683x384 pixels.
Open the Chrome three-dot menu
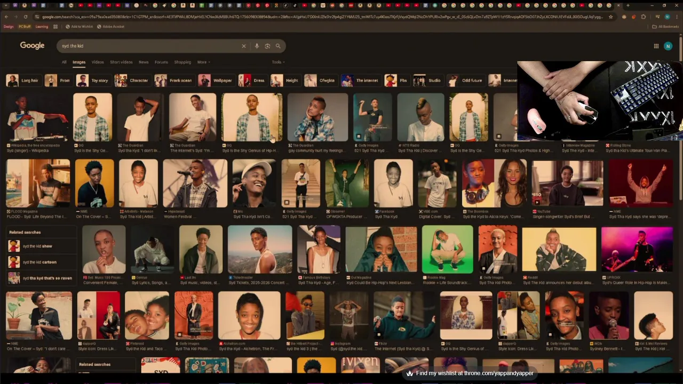pos(677,17)
